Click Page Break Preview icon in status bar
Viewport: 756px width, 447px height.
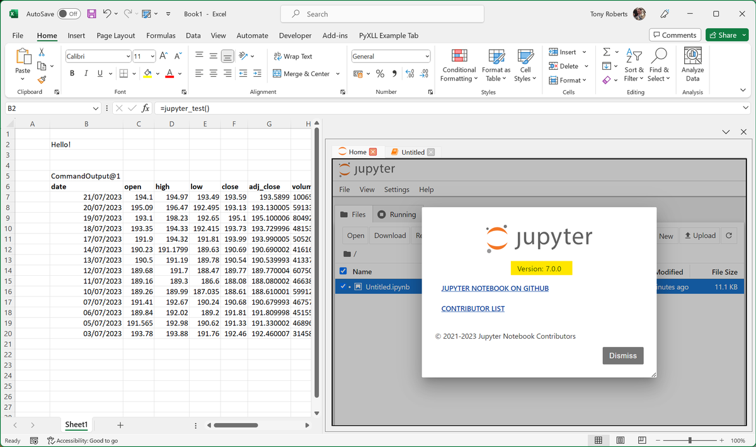(642, 441)
